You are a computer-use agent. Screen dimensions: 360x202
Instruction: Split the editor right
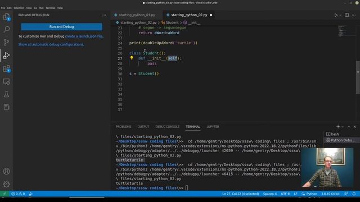pyautogui.click(x=346, y=15)
